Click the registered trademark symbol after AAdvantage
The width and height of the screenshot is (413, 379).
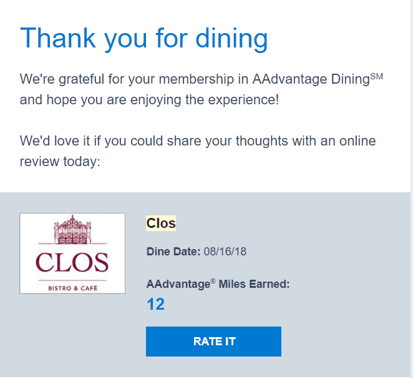[x=213, y=281]
